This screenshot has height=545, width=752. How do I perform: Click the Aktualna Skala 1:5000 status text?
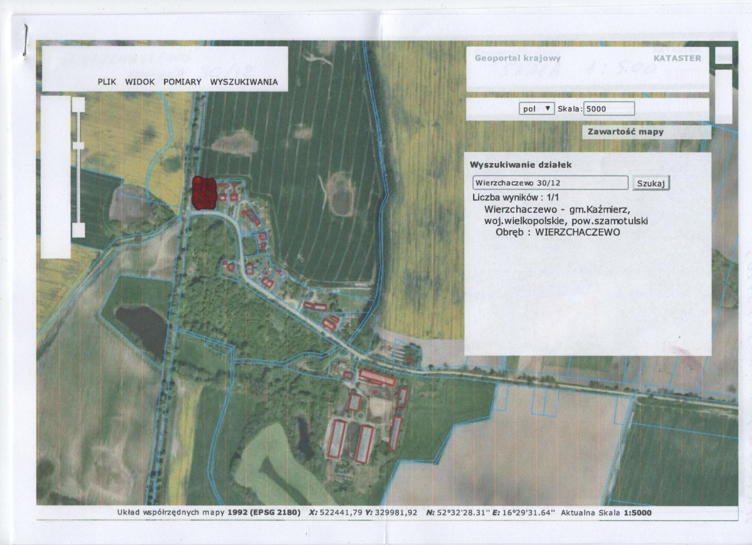[606, 513]
